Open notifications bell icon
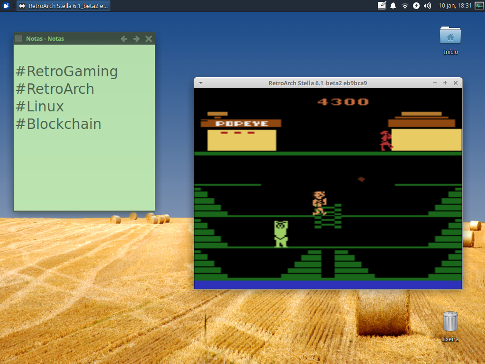This screenshot has width=485, height=364. pyautogui.click(x=393, y=6)
